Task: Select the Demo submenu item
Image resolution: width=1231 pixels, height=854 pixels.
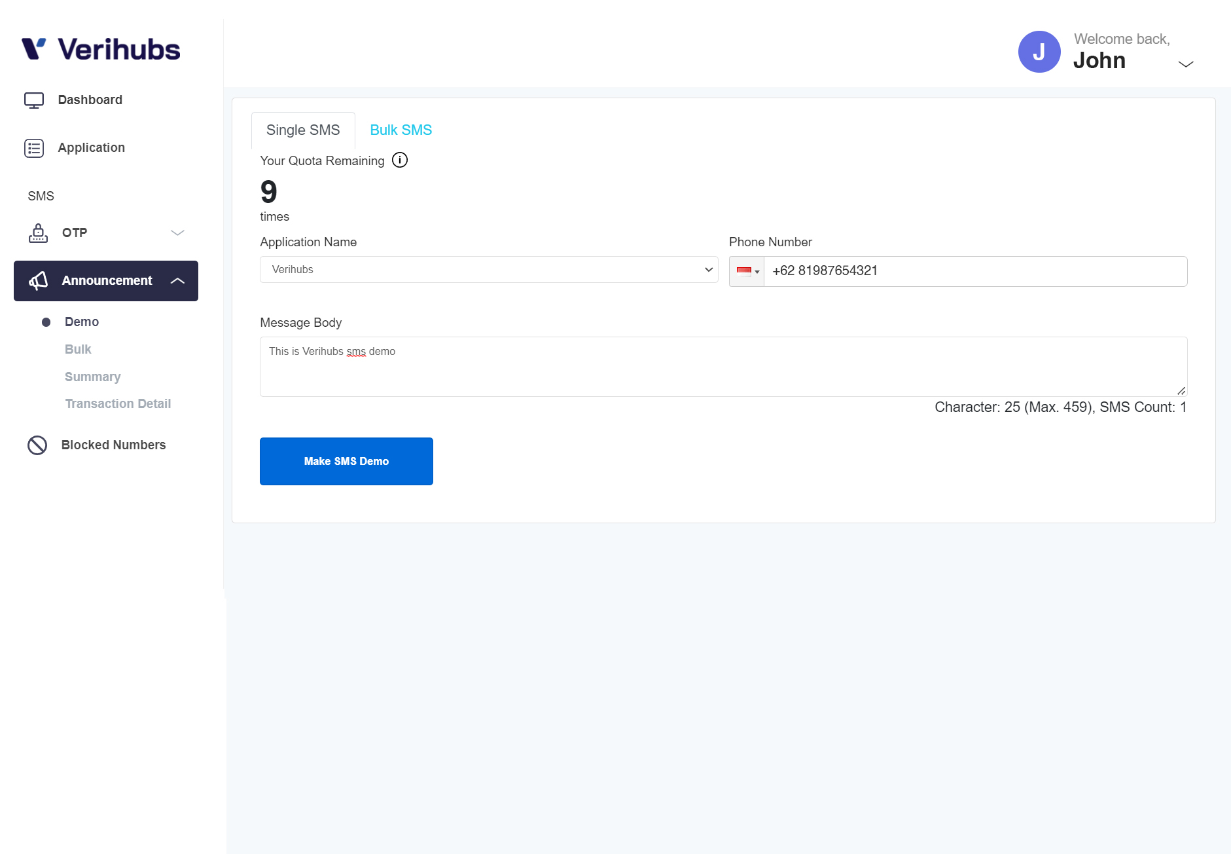Action: (x=82, y=322)
